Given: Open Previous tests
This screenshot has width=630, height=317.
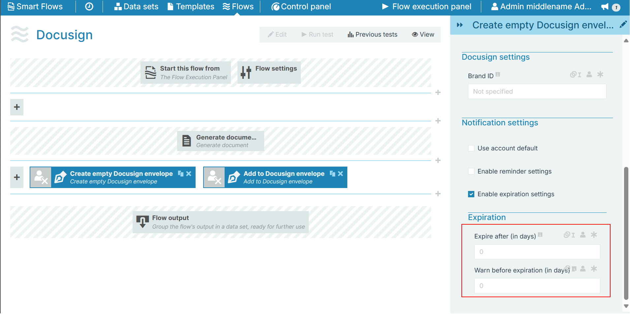Looking at the screenshot, I should pos(372,35).
